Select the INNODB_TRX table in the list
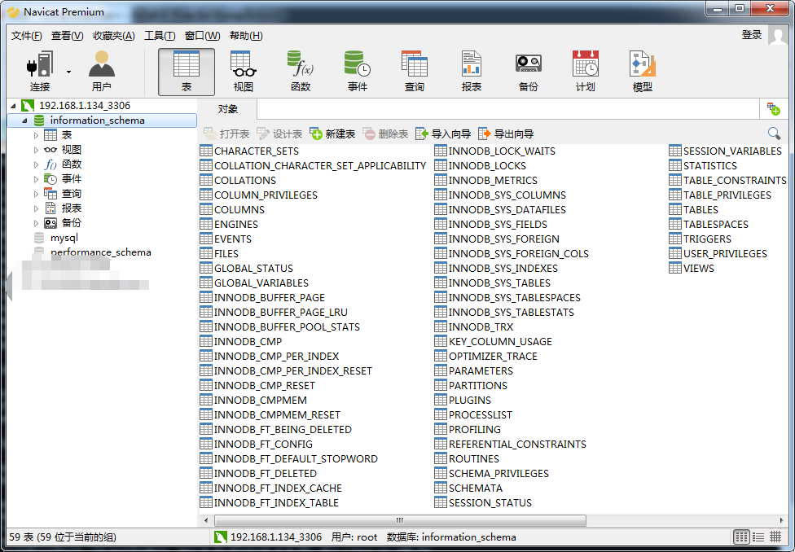The image size is (795, 552). 481,327
